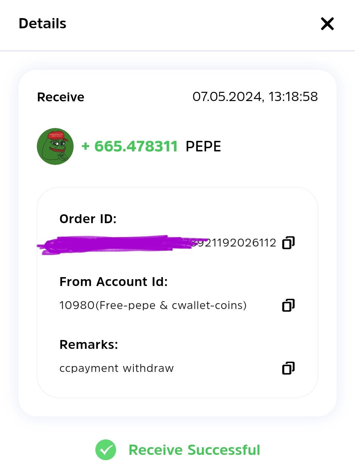Tap the Receive transaction type label
The width and height of the screenshot is (355, 469).
[61, 97]
